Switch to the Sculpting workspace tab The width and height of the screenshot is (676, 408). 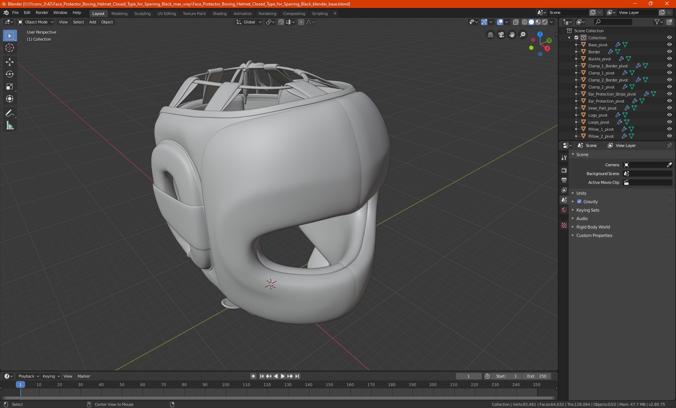[142, 13]
